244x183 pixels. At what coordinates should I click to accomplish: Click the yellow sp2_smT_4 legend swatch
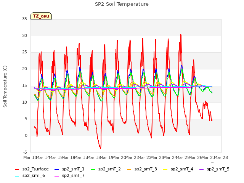coord(165,169)
